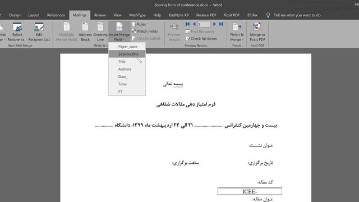Insert an Address Block
Image resolution: width=359 pixels, height=202 pixels.
point(85,32)
